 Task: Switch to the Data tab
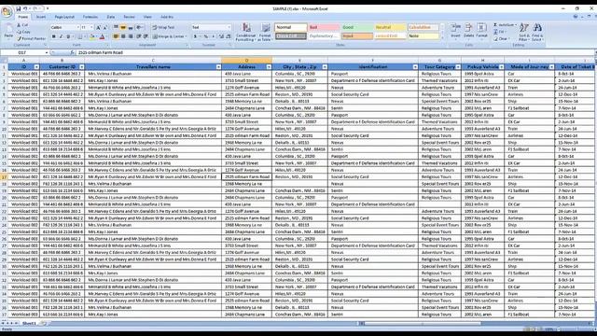pos(111,17)
